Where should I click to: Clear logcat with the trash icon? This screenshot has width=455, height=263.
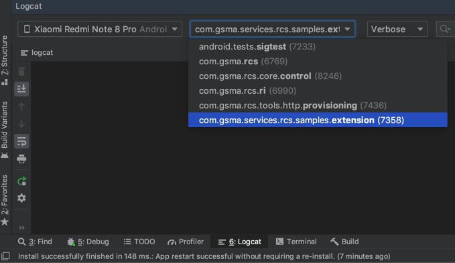[x=21, y=71]
